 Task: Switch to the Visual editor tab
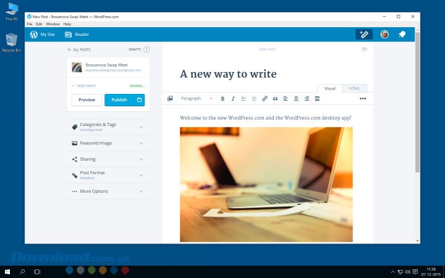click(330, 88)
